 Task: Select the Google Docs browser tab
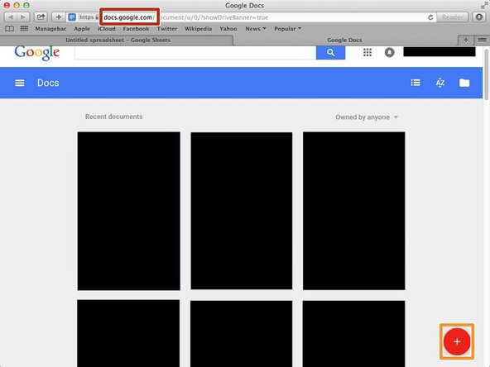(344, 40)
